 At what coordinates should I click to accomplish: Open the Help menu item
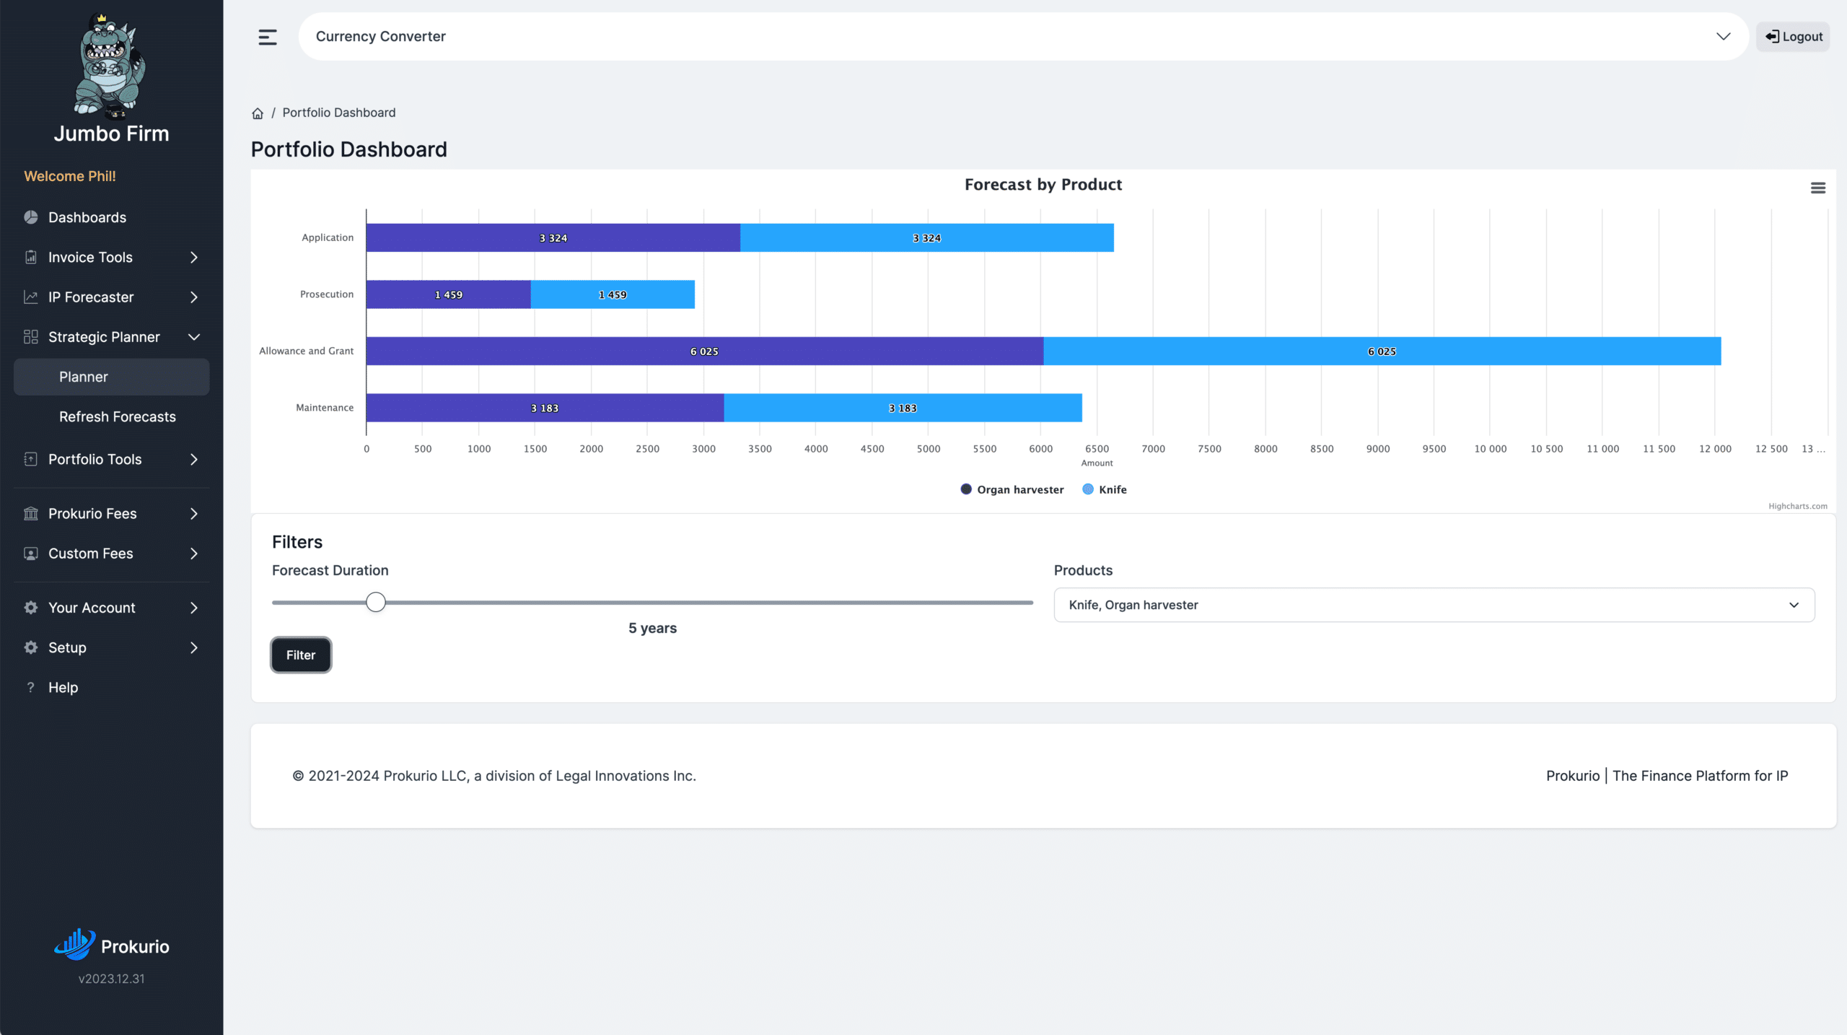(x=112, y=687)
